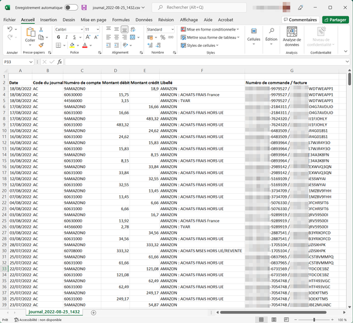Increase font size with A-up icon
Screen dimensions: 353x323
[88, 37]
